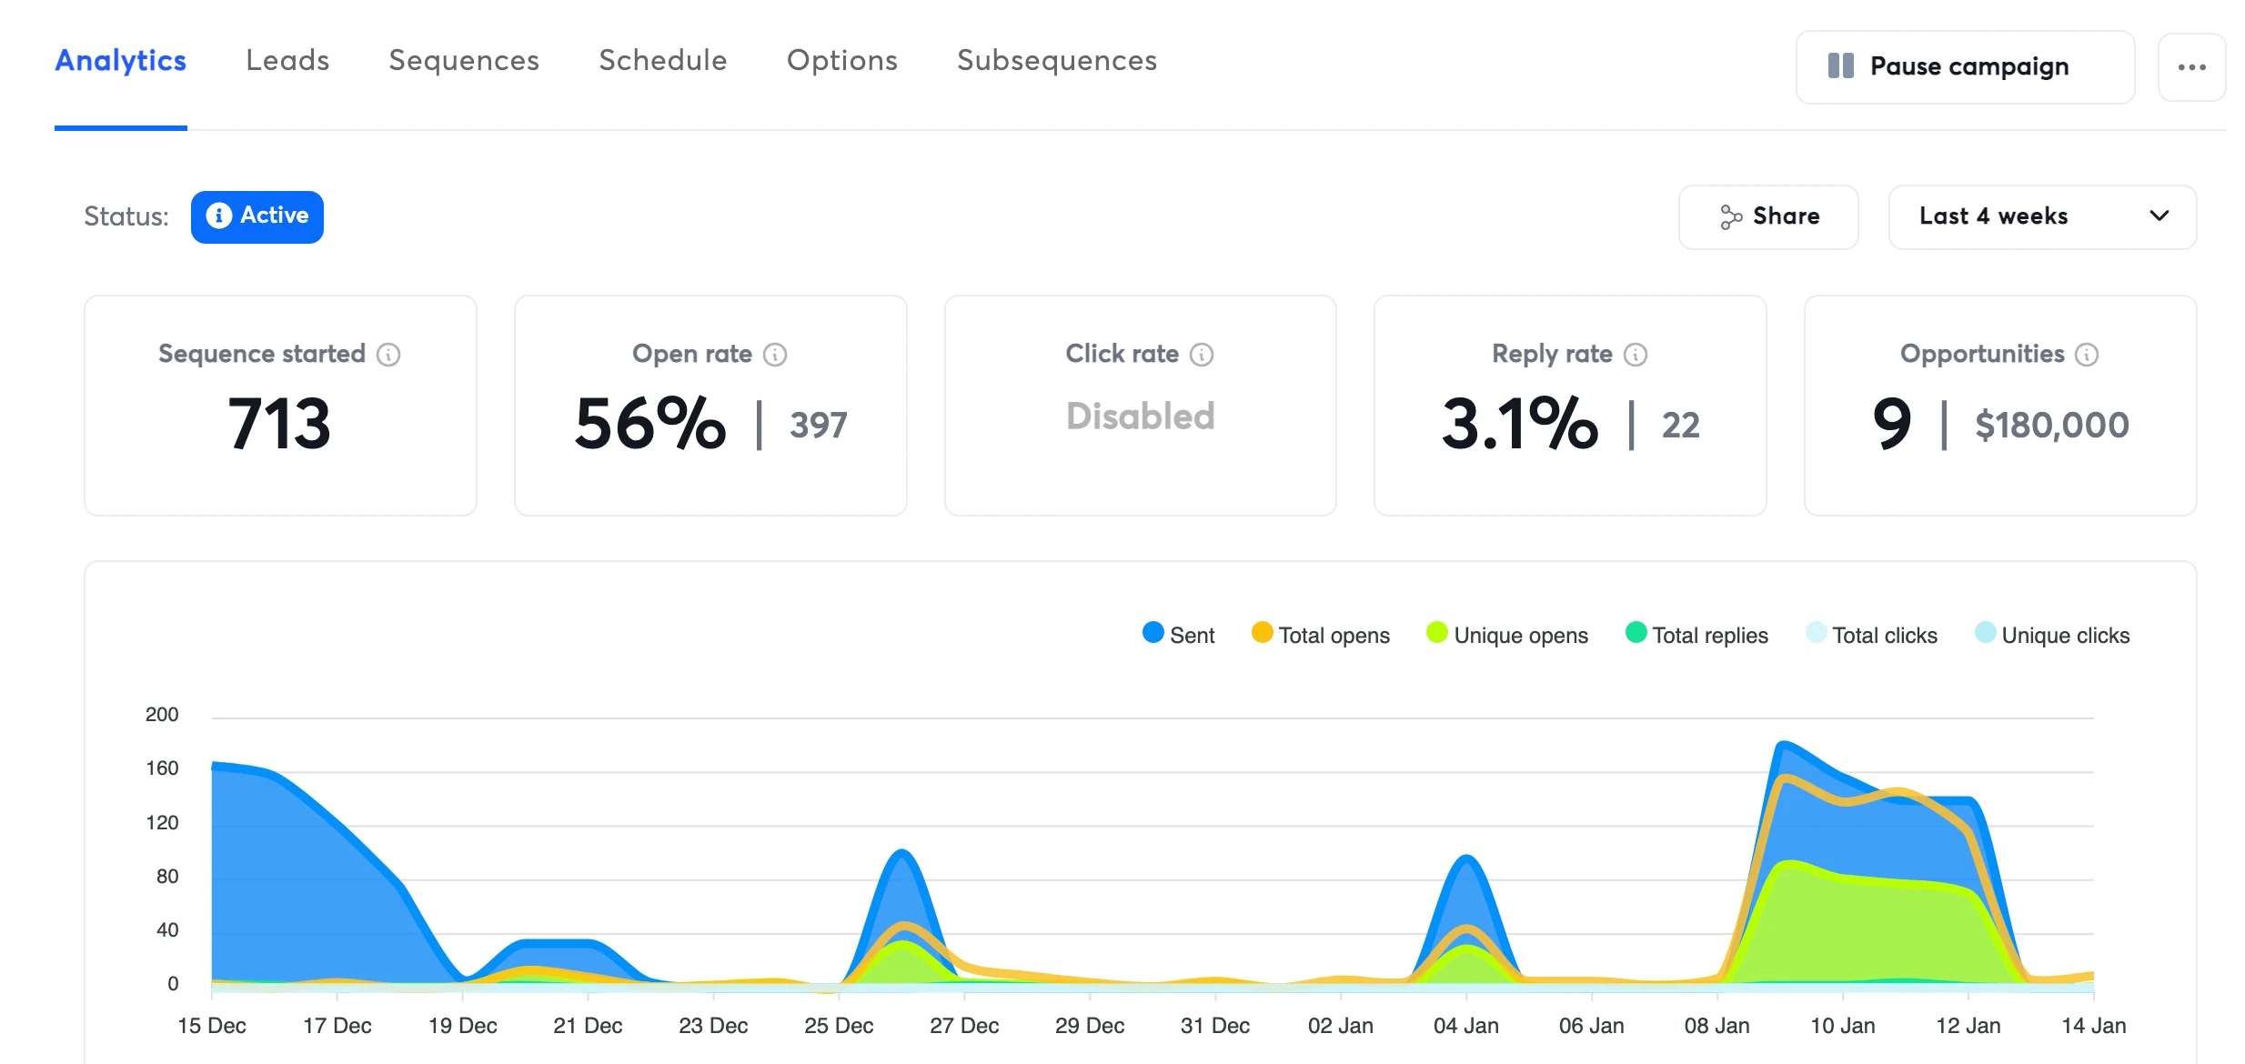The width and height of the screenshot is (2245, 1064).
Task: Click the chevron on the time range selector
Action: click(x=2159, y=216)
